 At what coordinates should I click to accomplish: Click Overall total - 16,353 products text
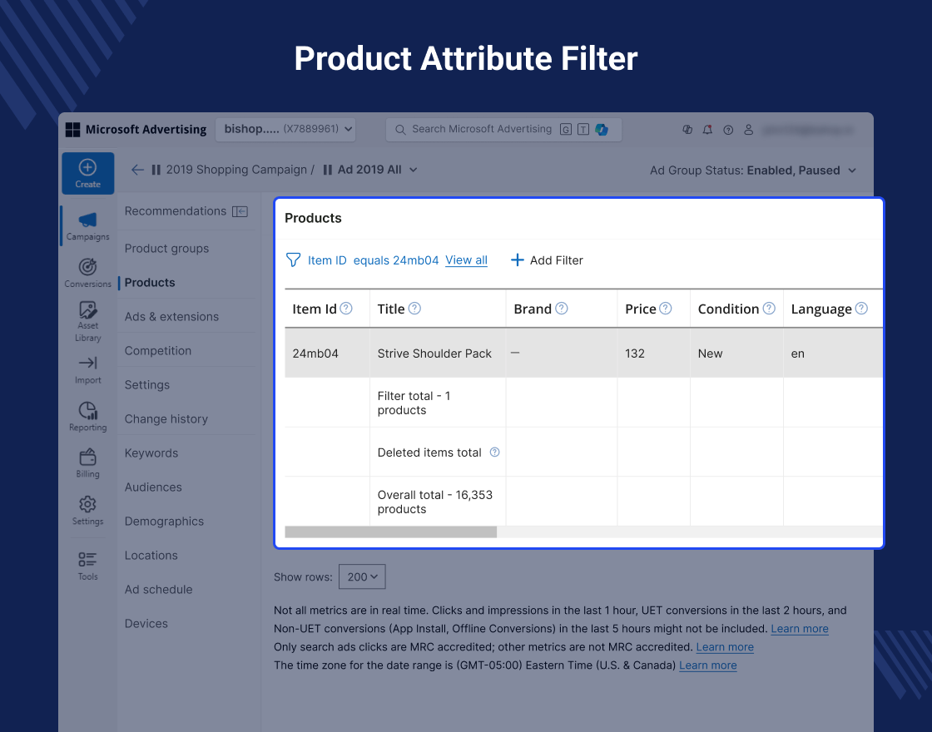tap(435, 502)
